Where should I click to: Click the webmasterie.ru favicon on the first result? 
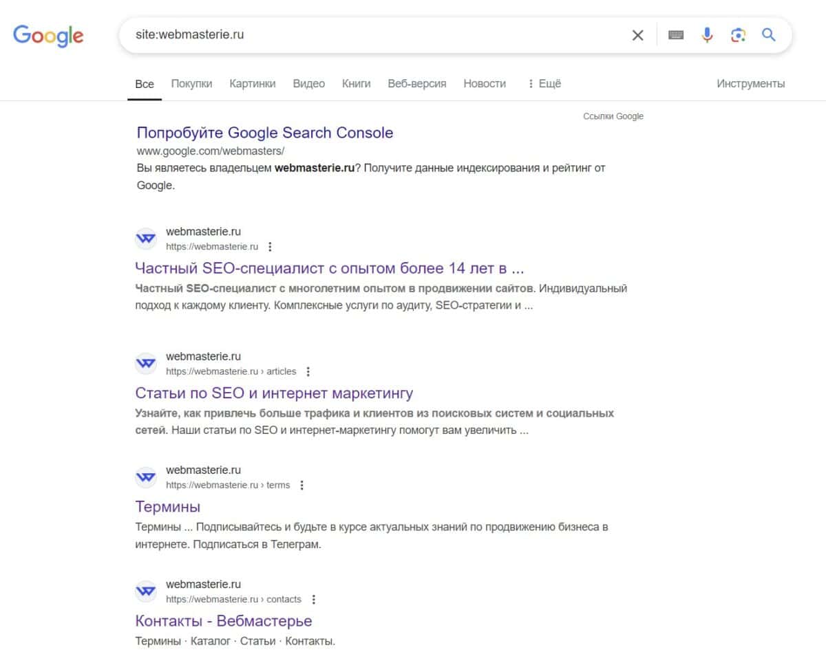145,239
